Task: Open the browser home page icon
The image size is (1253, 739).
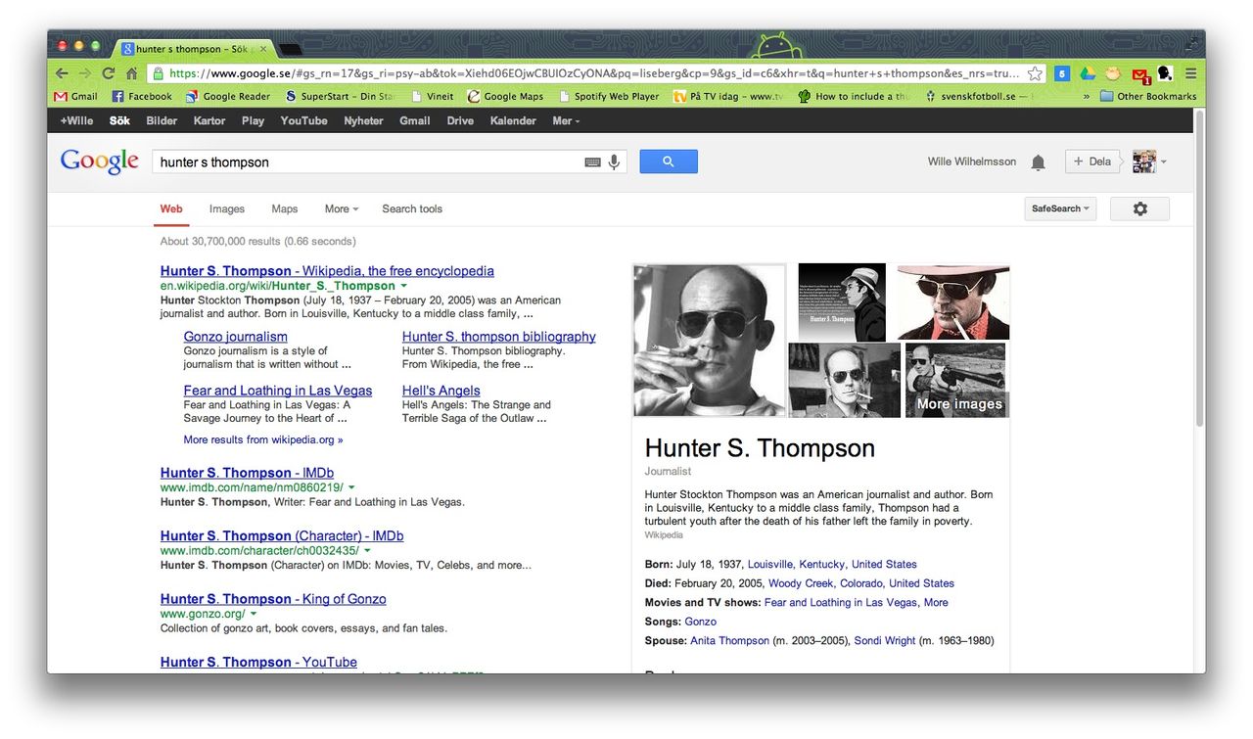Action: [132, 73]
